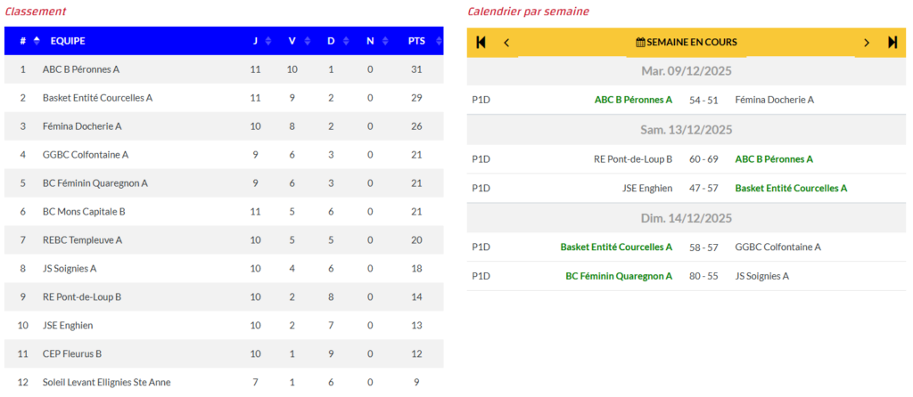Viewport: 913px width, 397px height.
Task: Sort table by V wins column
Action: [293, 40]
